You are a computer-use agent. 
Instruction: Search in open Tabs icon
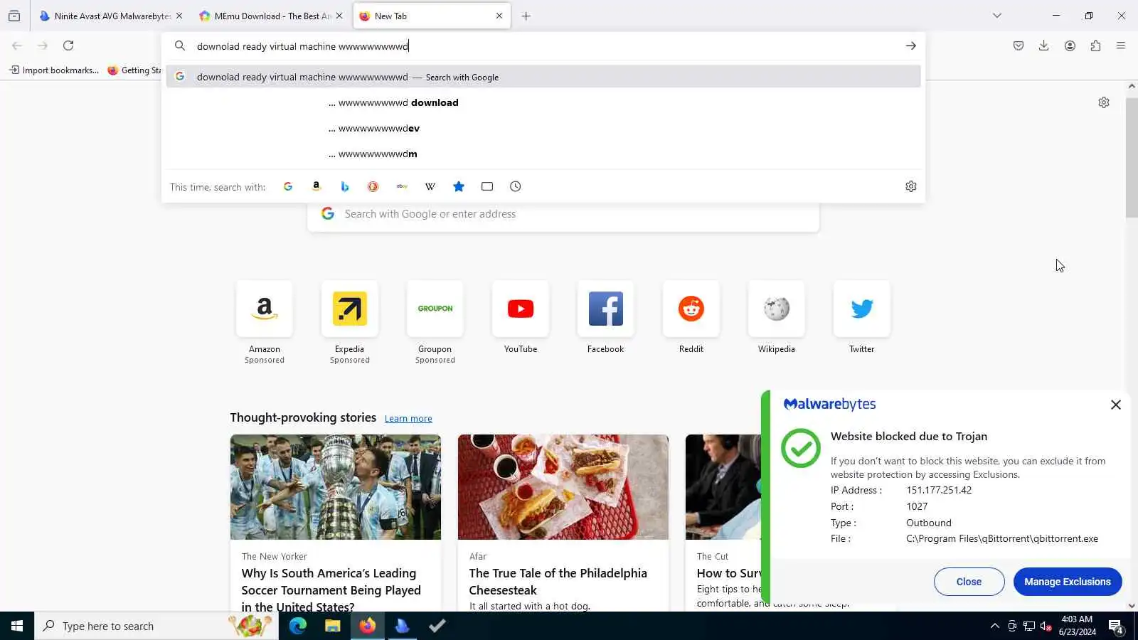point(487,186)
